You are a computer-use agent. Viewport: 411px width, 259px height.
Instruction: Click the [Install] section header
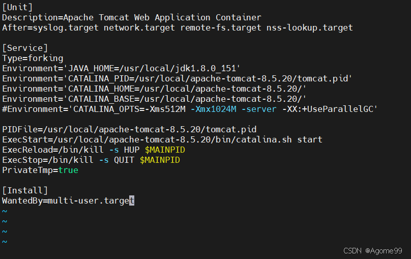click(x=25, y=191)
